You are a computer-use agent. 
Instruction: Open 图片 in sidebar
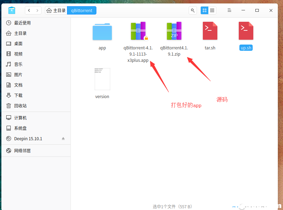36,75
